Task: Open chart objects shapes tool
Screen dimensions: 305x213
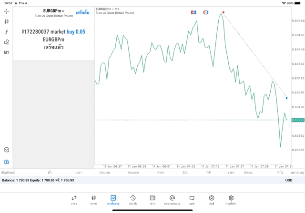Action: tap(7, 42)
